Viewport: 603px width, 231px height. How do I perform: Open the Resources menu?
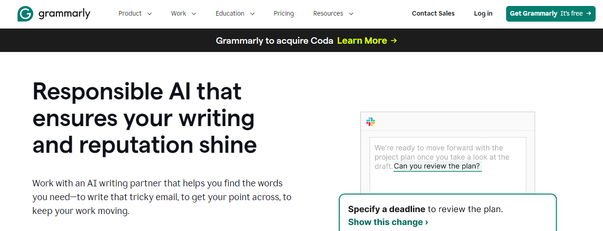pos(328,14)
